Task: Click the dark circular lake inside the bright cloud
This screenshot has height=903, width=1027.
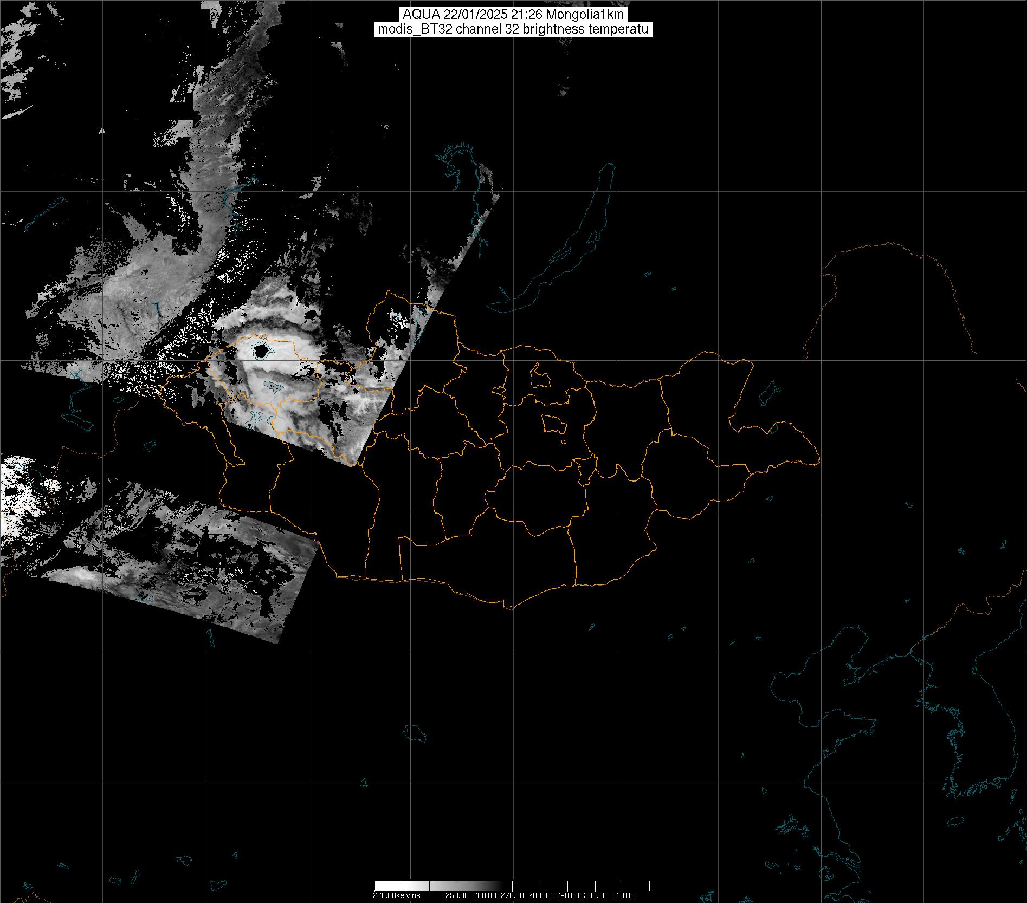Action: click(261, 350)
